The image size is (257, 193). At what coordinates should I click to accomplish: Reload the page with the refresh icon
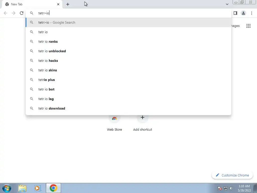coord(22,13)
